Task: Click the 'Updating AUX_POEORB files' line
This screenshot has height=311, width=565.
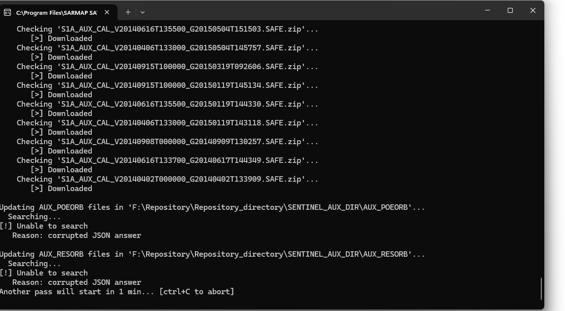Action: click(212, 207)
